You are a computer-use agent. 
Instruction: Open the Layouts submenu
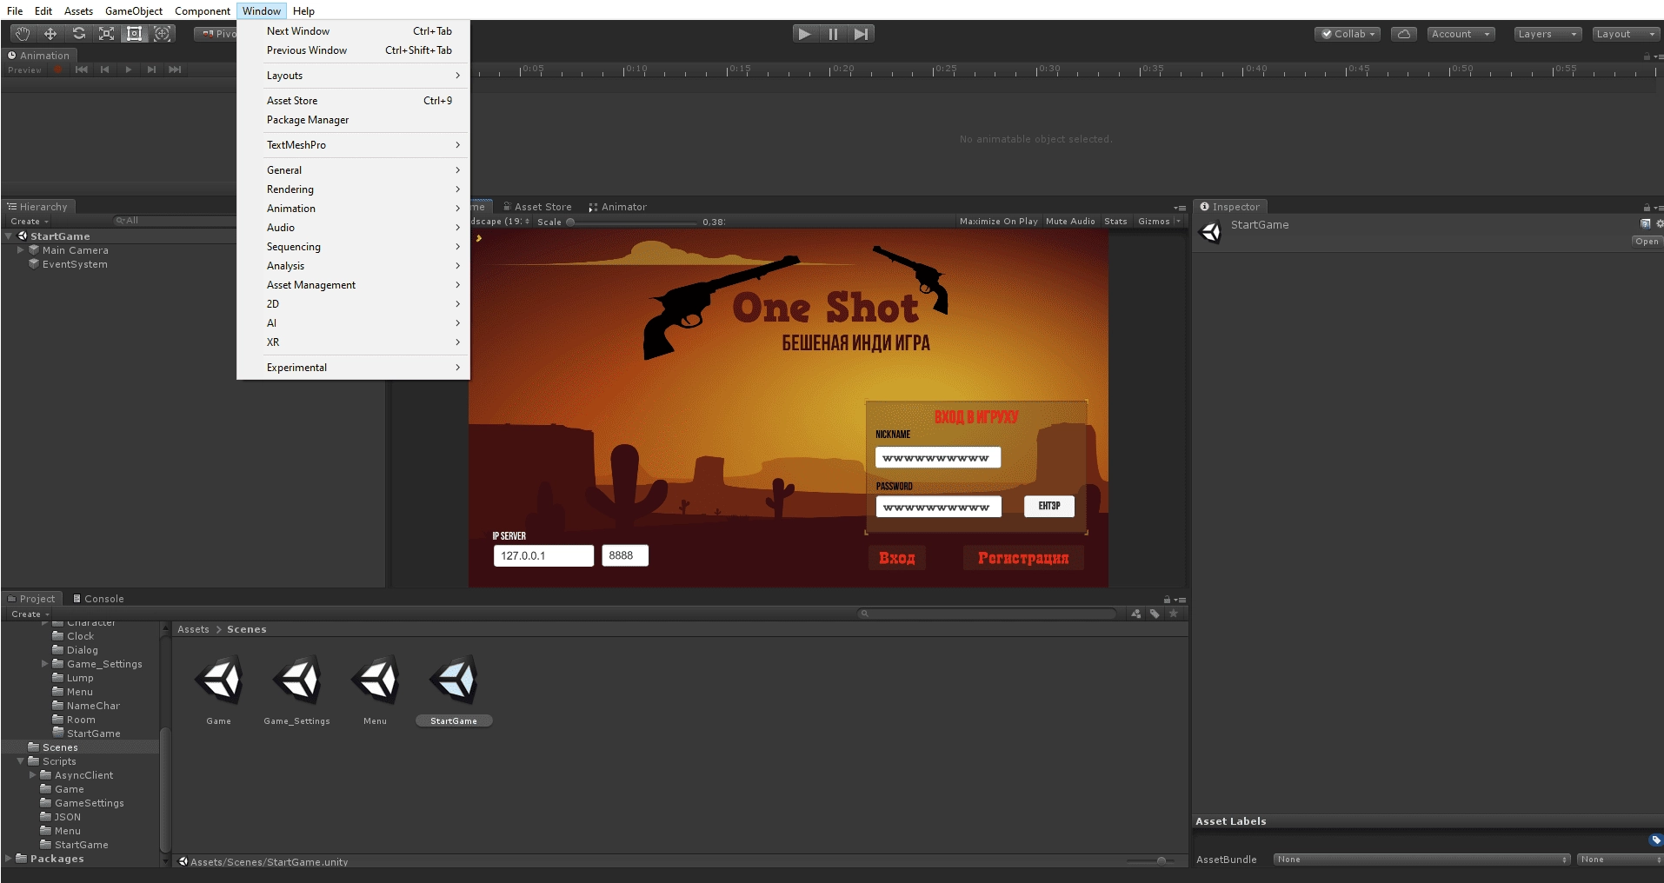pos(353,76)
